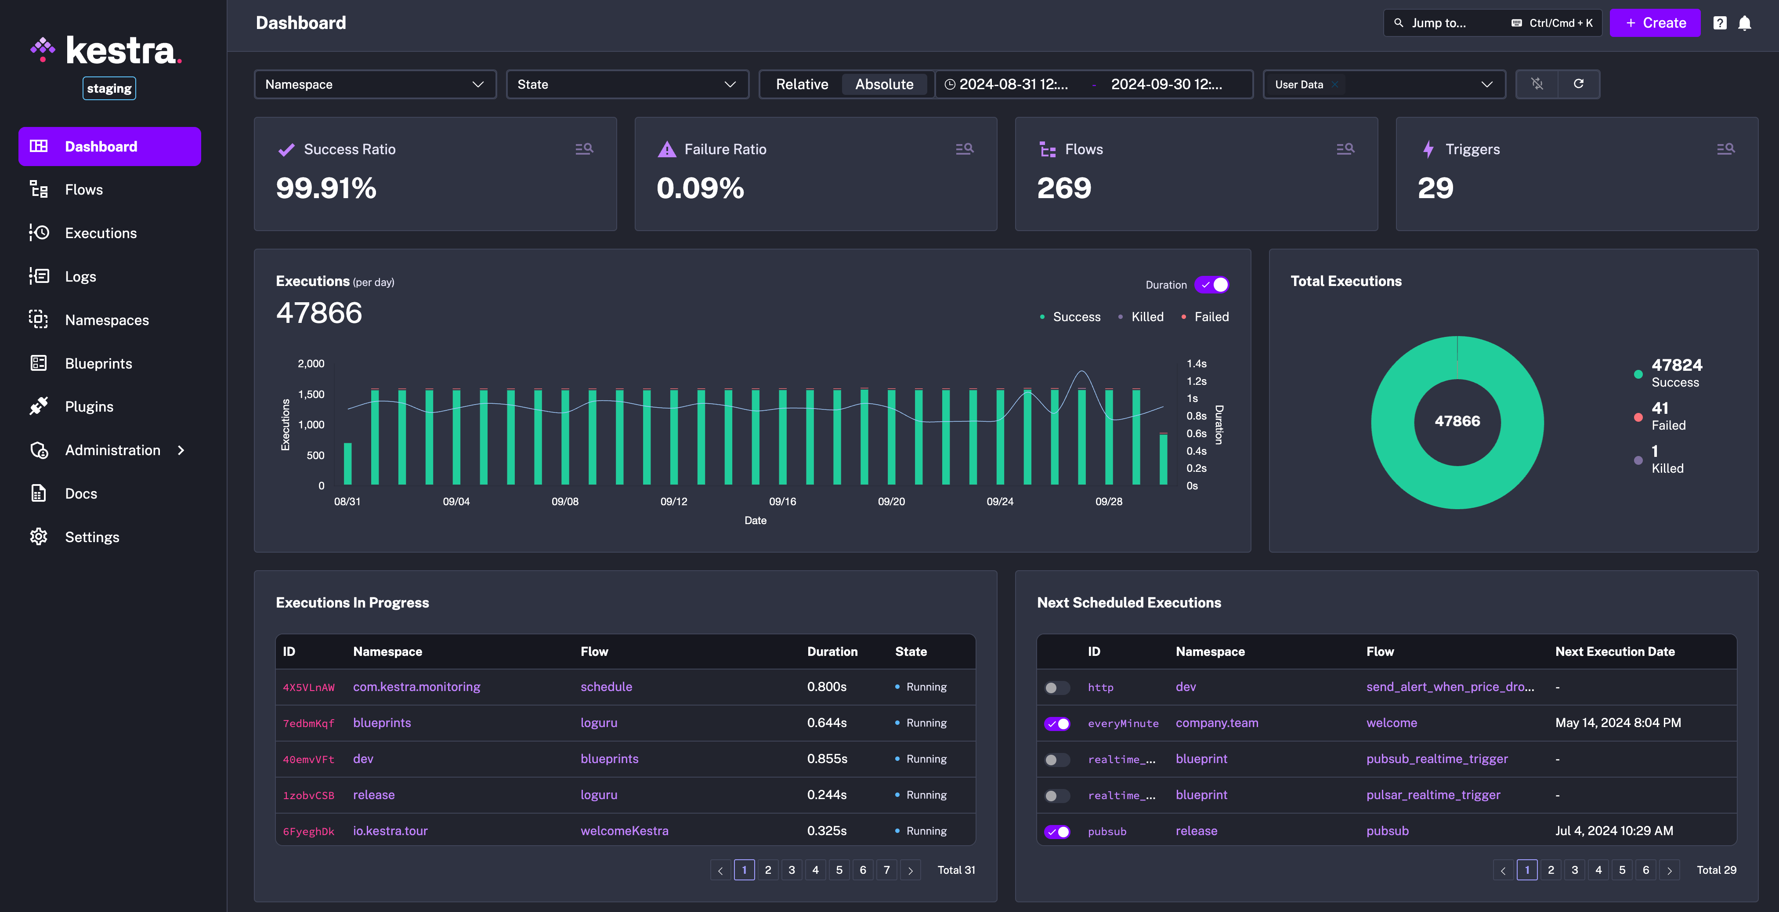Open the Namespace filter dropdown

click(374, 84)
